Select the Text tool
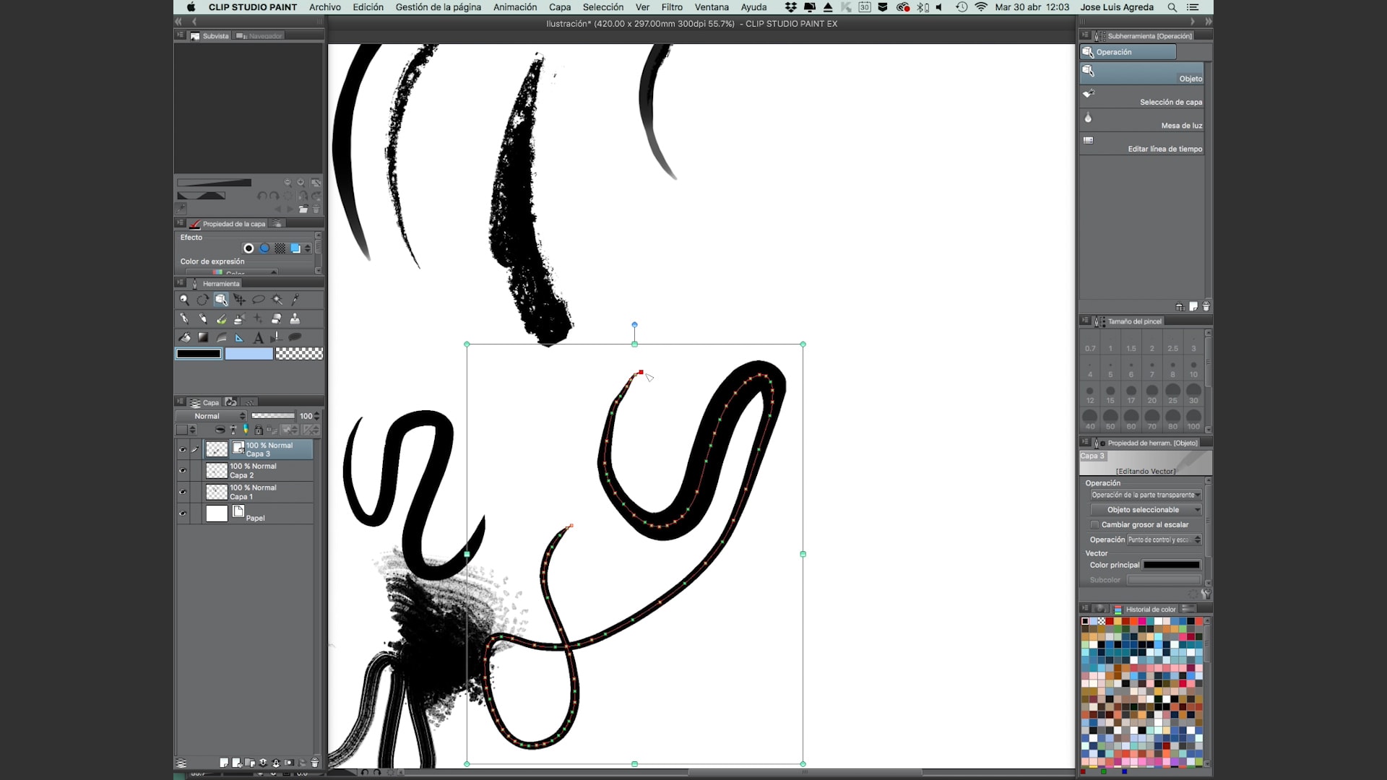 [258, 337]
